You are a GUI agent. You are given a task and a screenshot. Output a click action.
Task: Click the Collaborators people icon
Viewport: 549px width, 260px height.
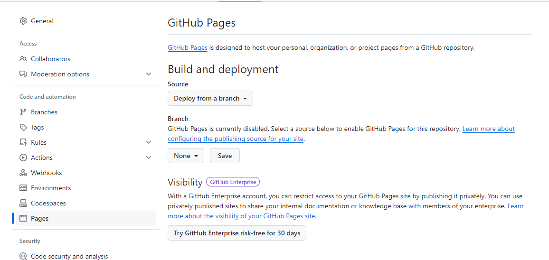click(x=23, y=59)
